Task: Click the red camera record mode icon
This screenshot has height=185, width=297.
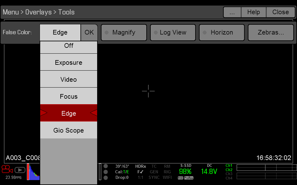Action: tap(7, 169)
